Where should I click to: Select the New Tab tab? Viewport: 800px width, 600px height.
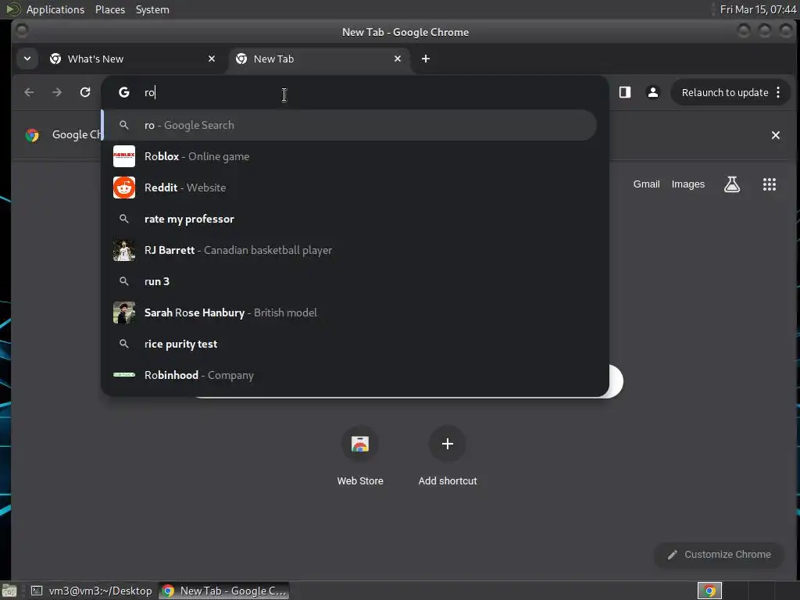point(320,59)
